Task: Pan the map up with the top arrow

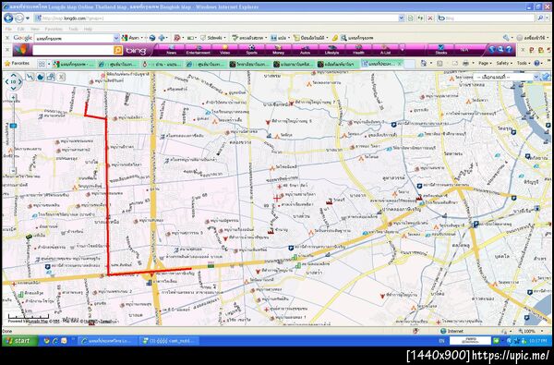Action: click(14, 76)
